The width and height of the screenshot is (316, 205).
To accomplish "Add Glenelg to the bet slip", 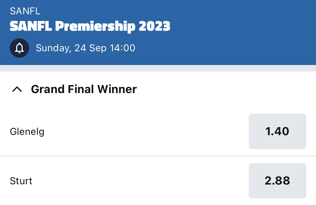I will coord(277,131).
